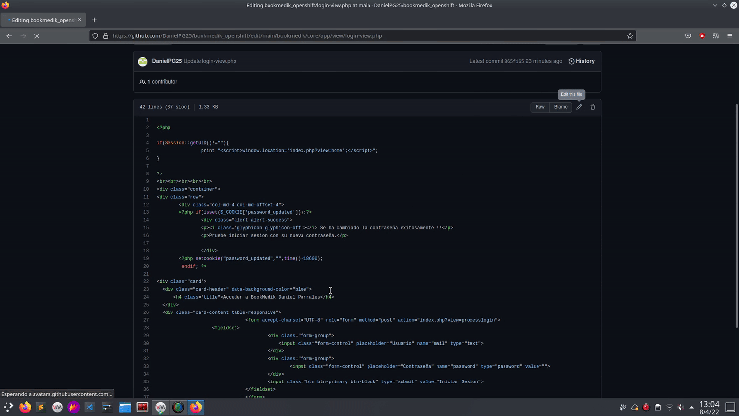Viewport: 739px width, 416px height.
Task: Click line number 4 in the gutter
Action: [x=147, y=143]
